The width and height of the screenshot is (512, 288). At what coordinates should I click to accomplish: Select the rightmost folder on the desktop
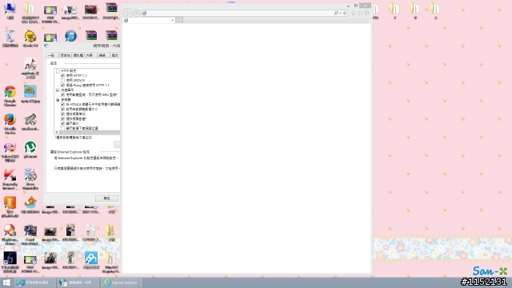point(435,10)
